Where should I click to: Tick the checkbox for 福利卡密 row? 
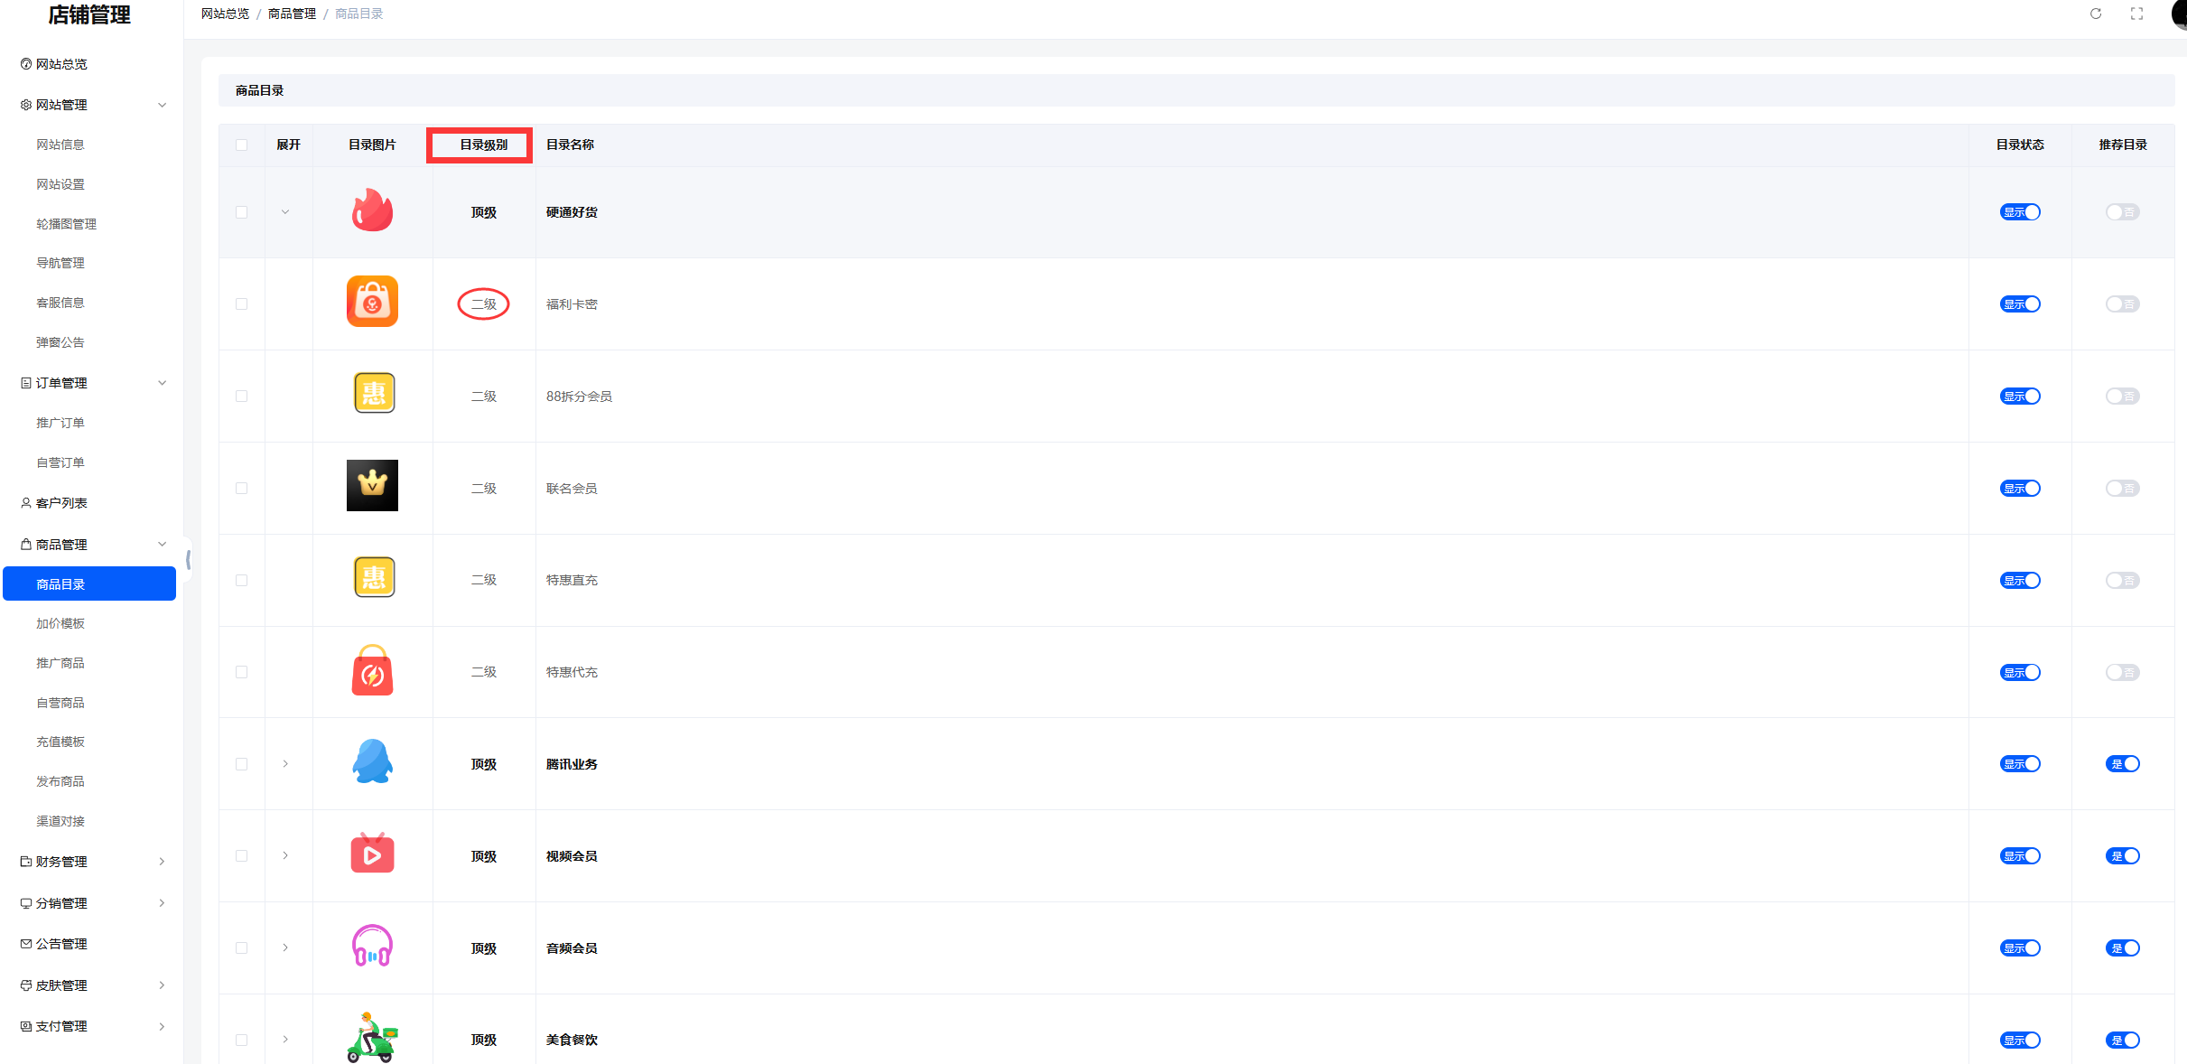(x=241, y=304)
